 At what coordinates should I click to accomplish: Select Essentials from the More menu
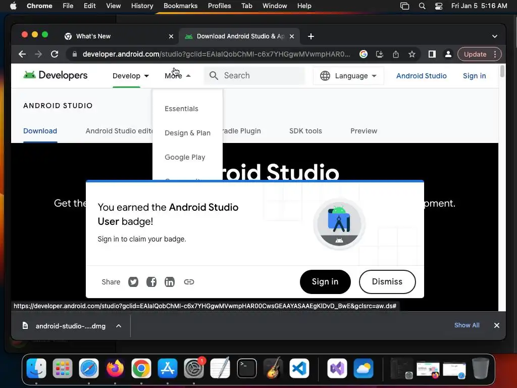click(x=181, y=109)
